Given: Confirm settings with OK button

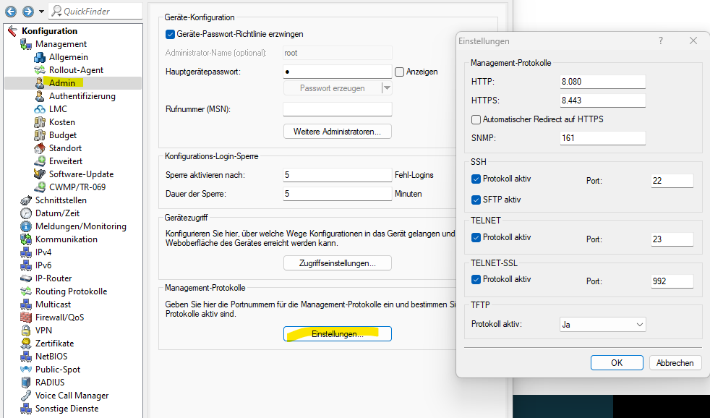Looking at the screenshot, I should (617, 363).
